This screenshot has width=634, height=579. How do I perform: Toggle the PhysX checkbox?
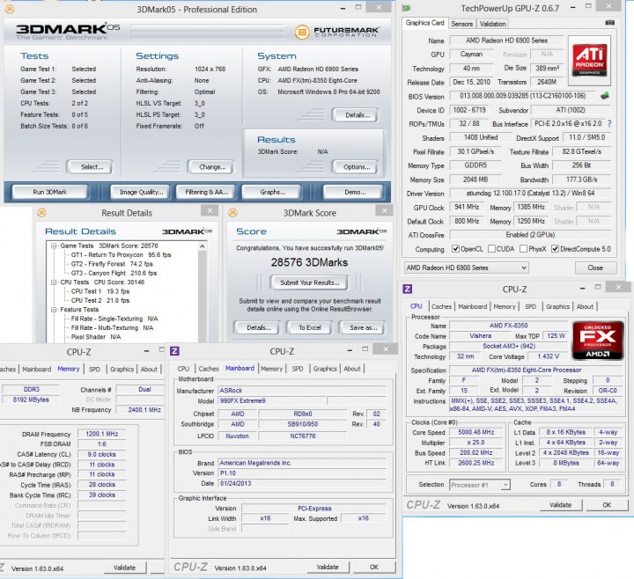[x=523, y=248]
